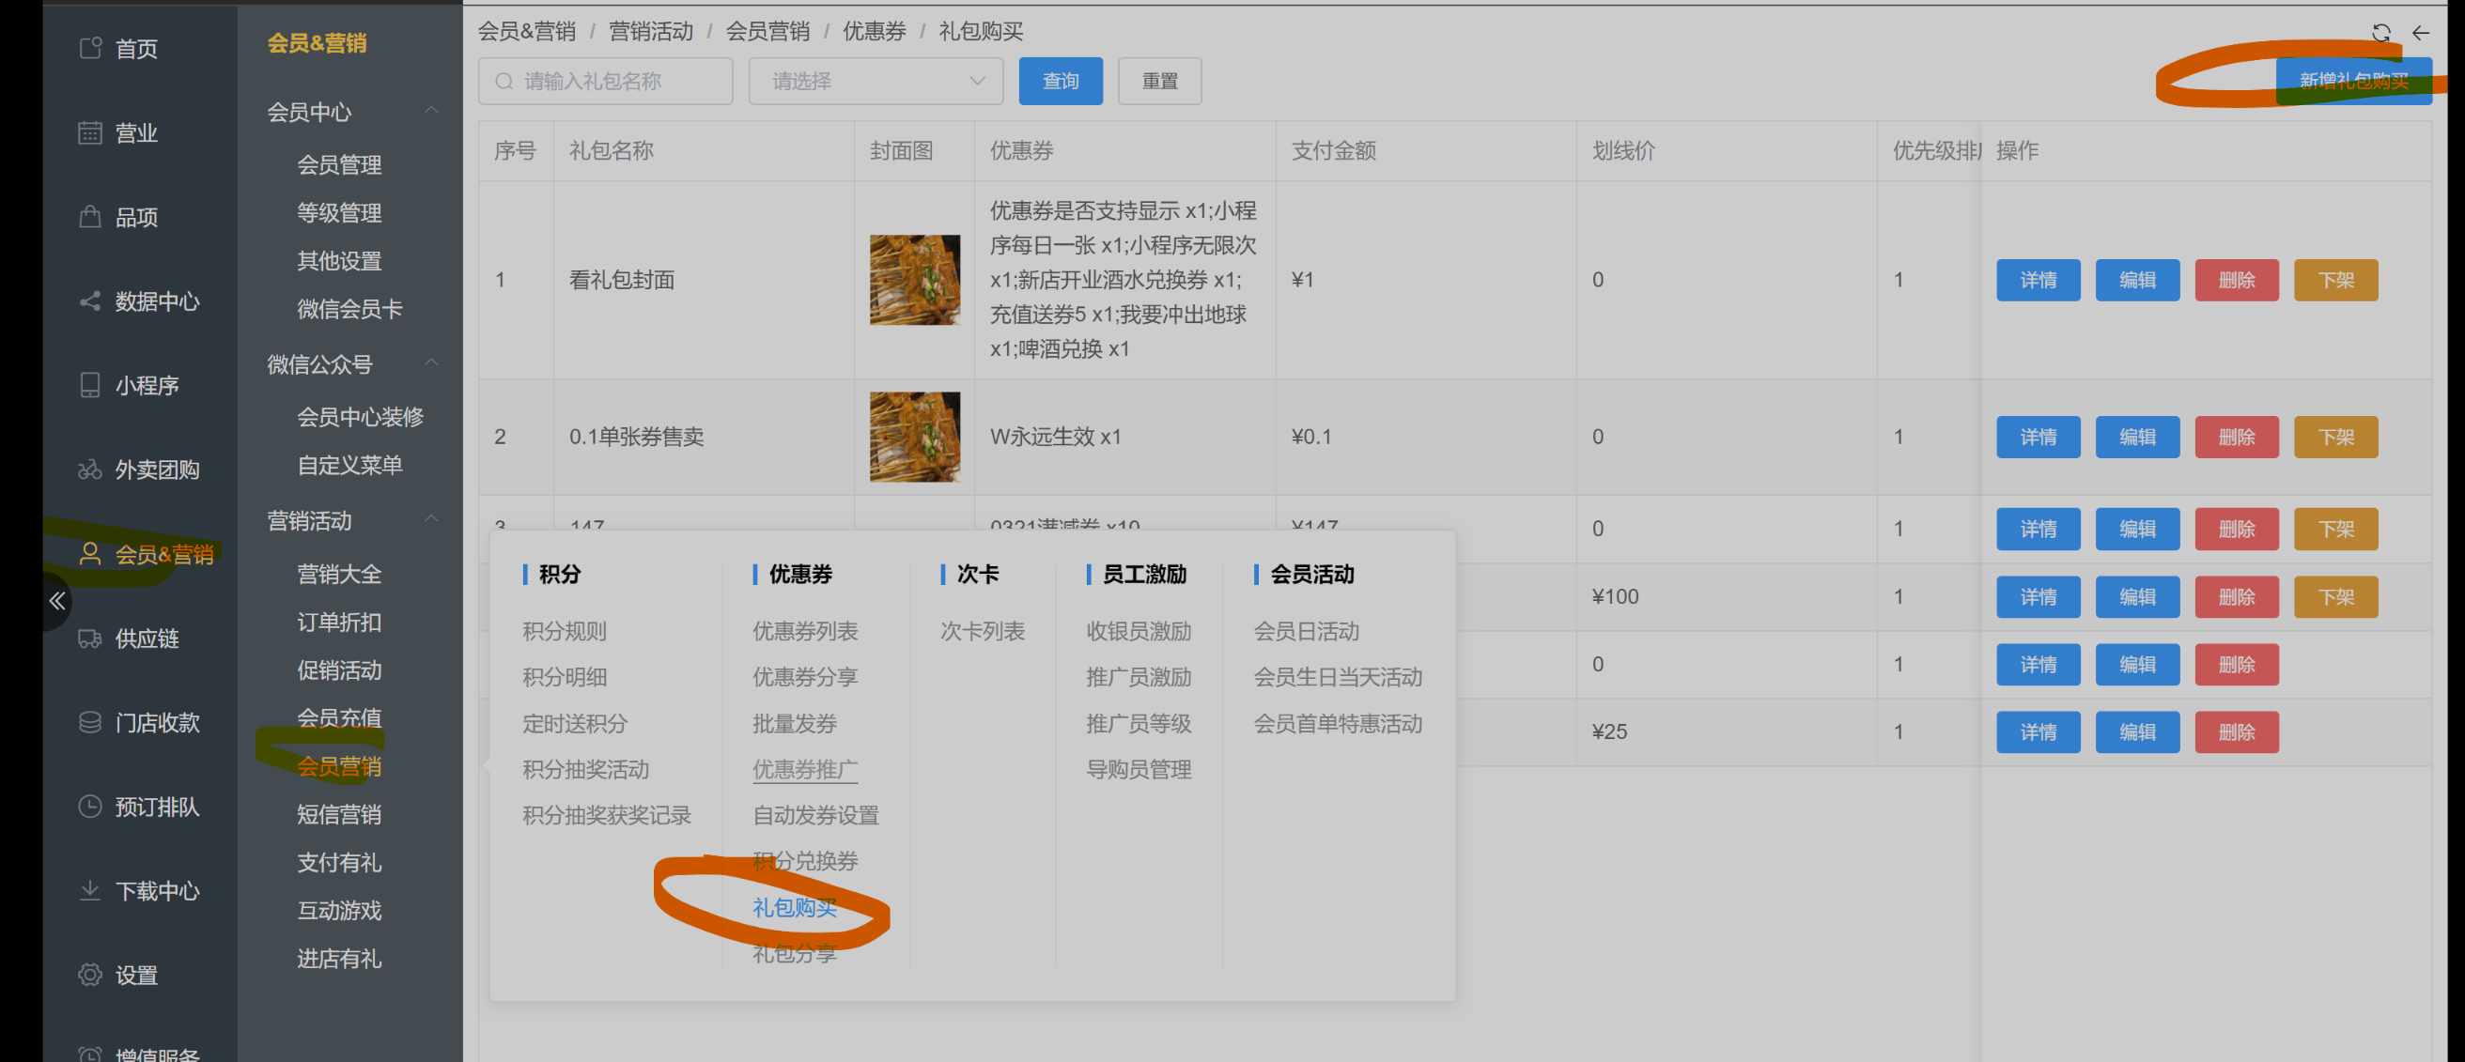
Task: Click 优惠券 in the breadcrumb
Action: pos(875,32)
